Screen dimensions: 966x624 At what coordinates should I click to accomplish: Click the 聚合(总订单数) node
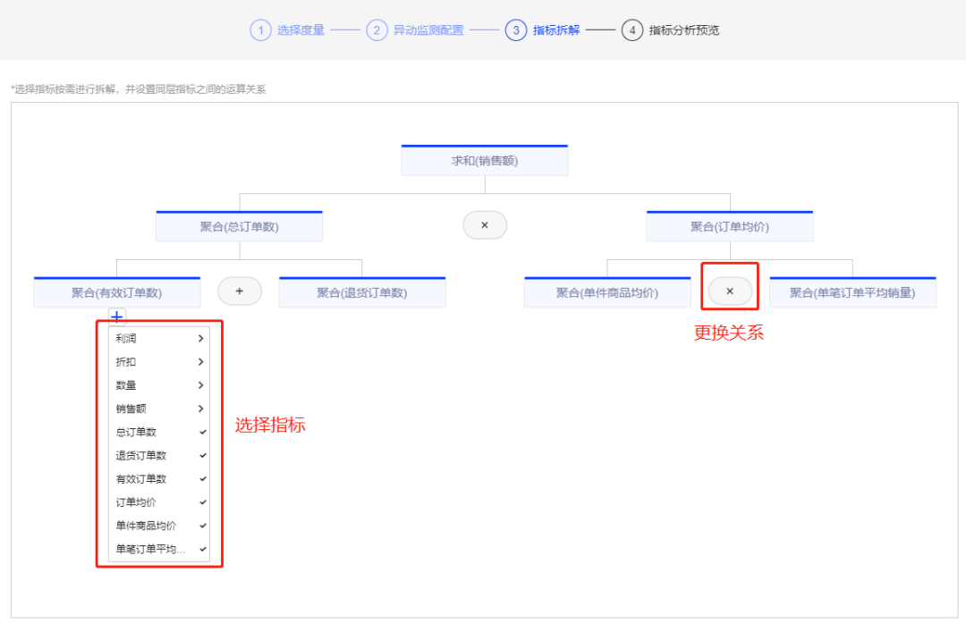coord(239,227)
